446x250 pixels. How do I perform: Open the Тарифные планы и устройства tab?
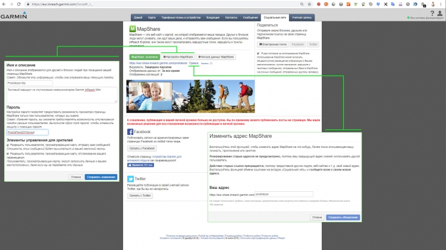pos(181,18)
